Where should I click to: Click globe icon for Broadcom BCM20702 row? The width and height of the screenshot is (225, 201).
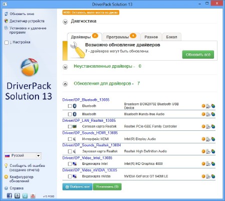pos(213,106)
